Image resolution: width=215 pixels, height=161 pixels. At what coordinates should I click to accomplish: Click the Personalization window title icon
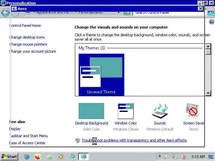(3, 3)
